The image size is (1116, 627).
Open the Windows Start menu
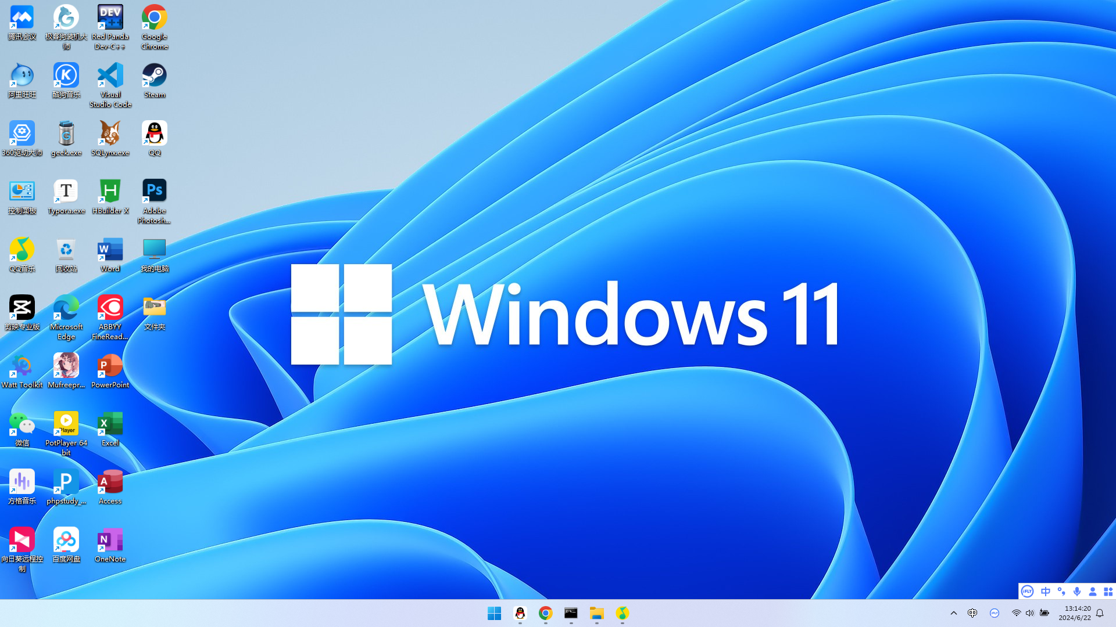point(494,613)
